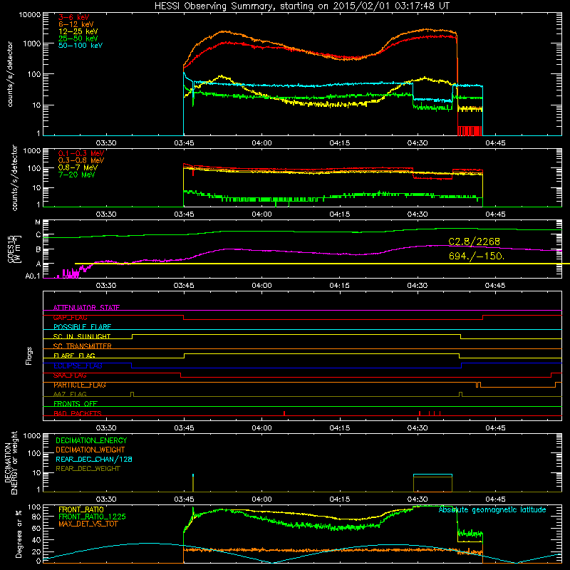This screenshot has width=570, height=570.
Task: Click the REAR_DEC_WEIGHT legend entry
Action: (x=88, y=469)
